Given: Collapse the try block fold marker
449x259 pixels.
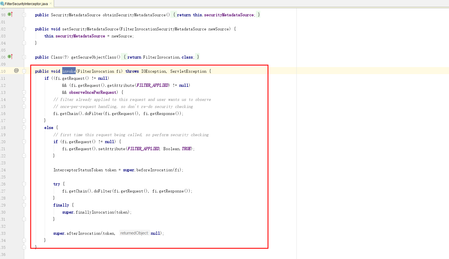Looking at the screenshot, I should [24, 184].
